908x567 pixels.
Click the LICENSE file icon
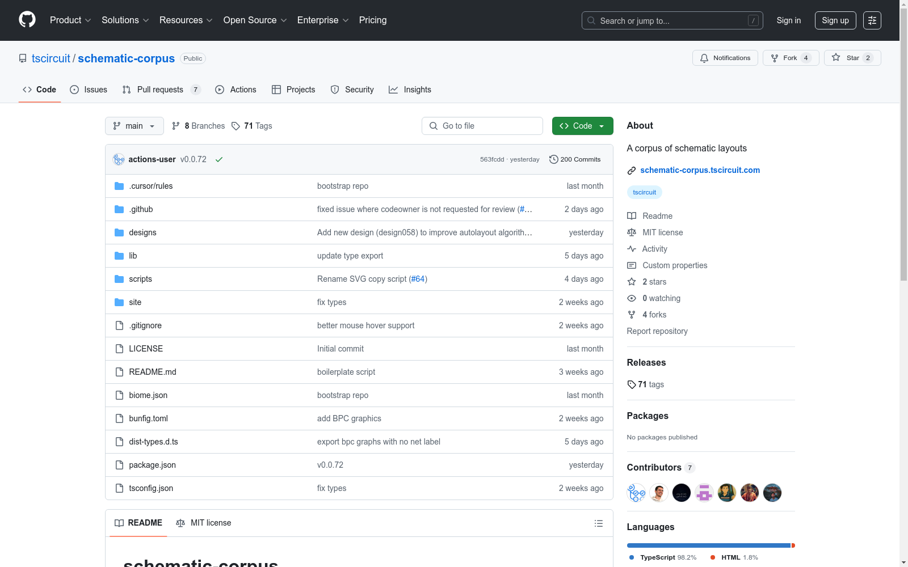(x=119, y=349)
